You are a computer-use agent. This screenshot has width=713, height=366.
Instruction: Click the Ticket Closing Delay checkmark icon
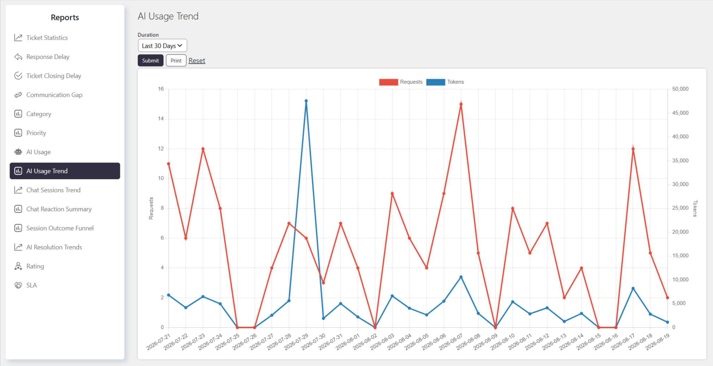[x=18, y=76]
